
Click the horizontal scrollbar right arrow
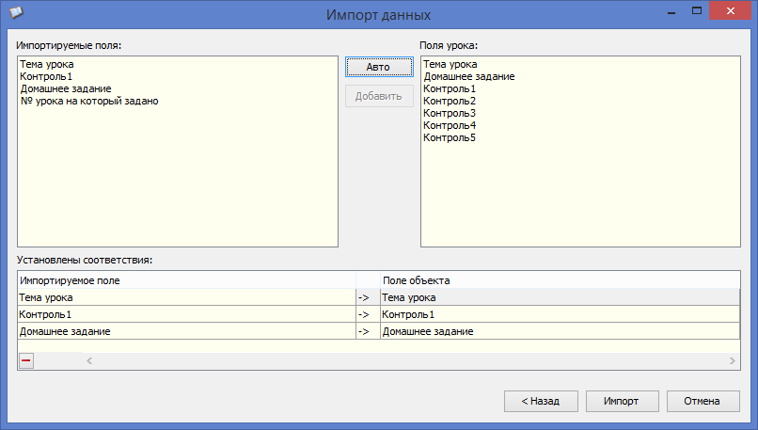pos(732,360)
